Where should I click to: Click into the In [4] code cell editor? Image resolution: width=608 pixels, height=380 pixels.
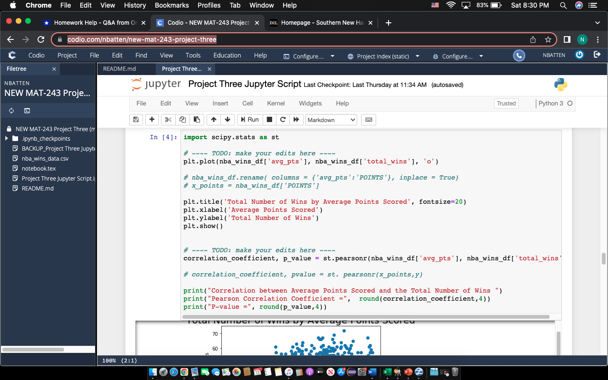(x=371, y=222)
